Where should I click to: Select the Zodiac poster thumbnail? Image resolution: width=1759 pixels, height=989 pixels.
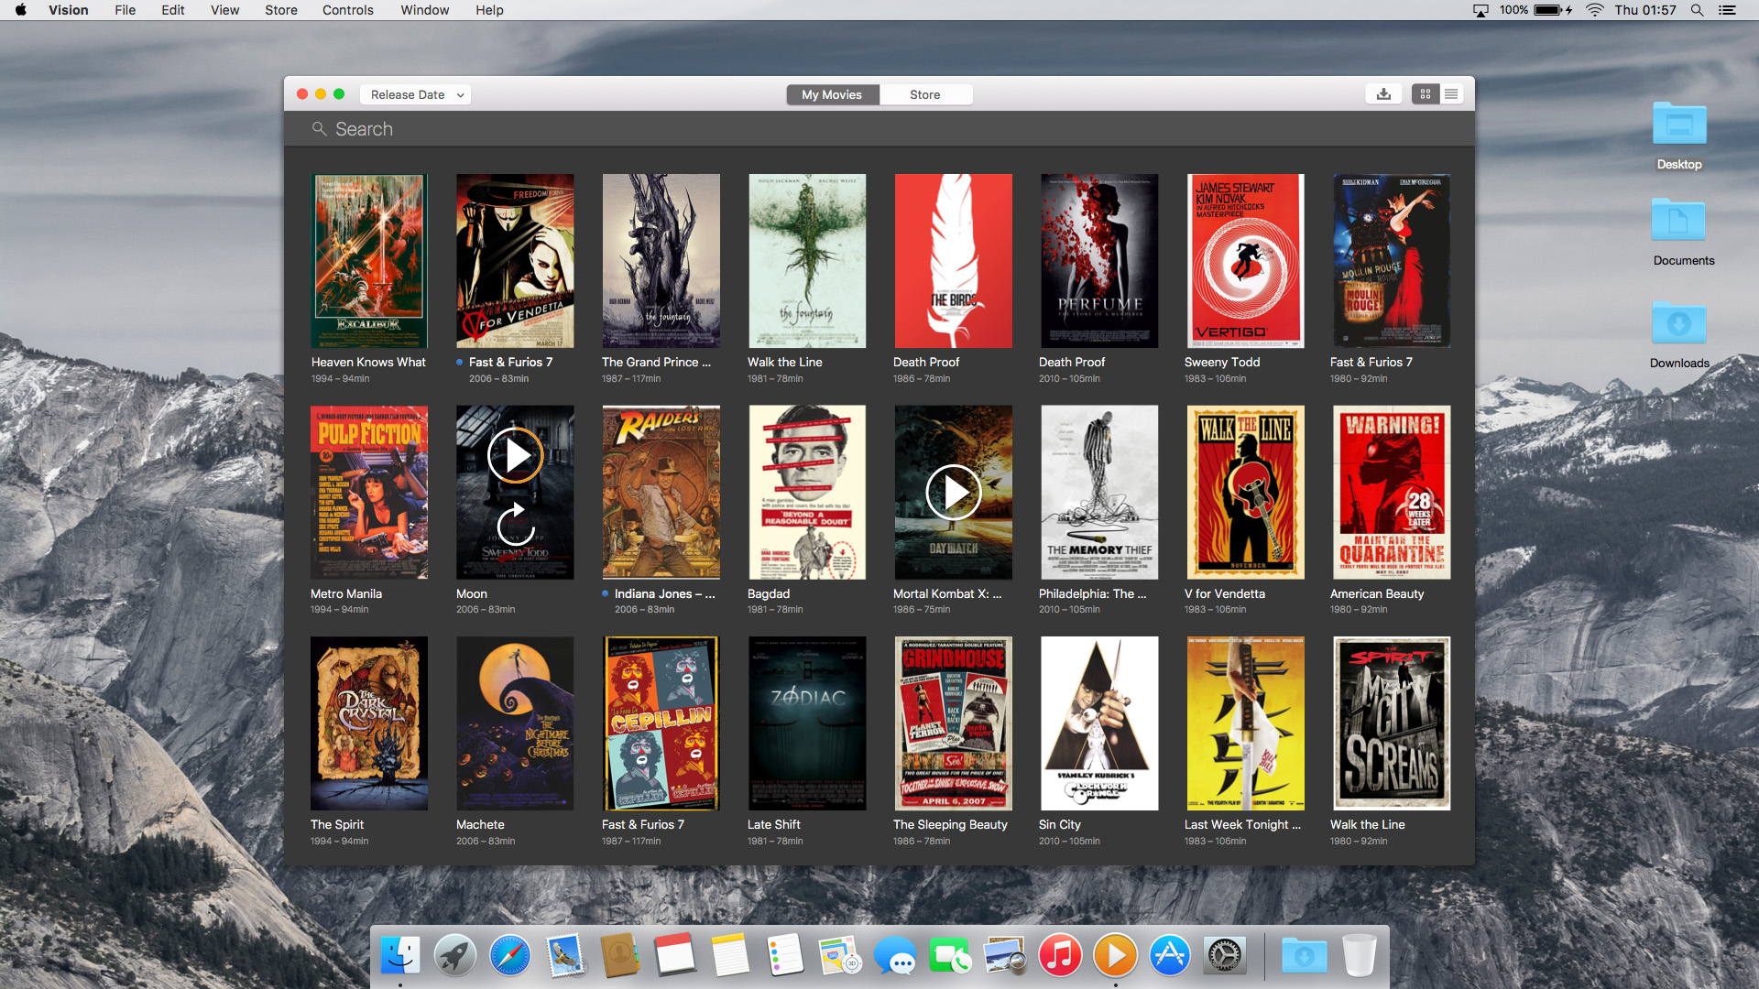[806, 723]
